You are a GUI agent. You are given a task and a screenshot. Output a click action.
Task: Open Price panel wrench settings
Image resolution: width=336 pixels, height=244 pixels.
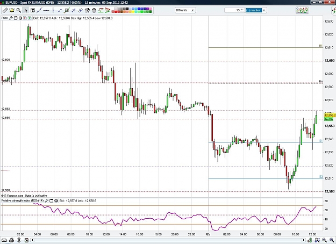pyautogui.click(x=11, y=18)
